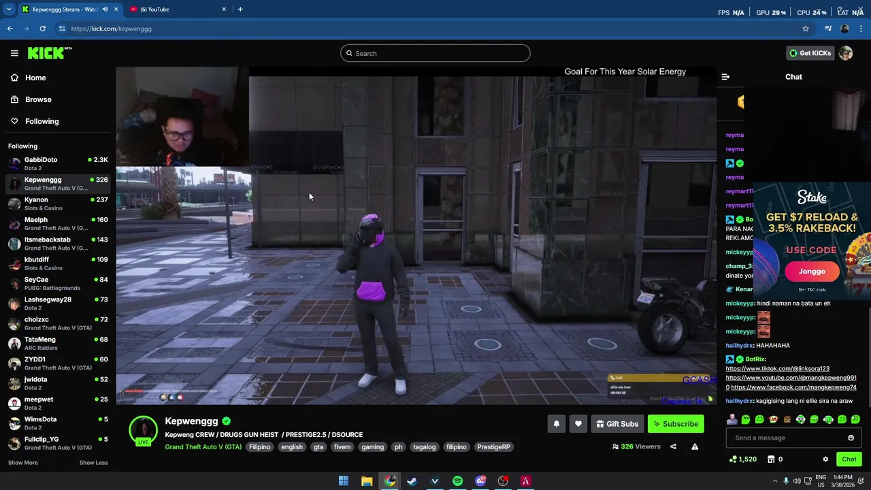Open Itsmebackstab channel in following list

[58, 243]
